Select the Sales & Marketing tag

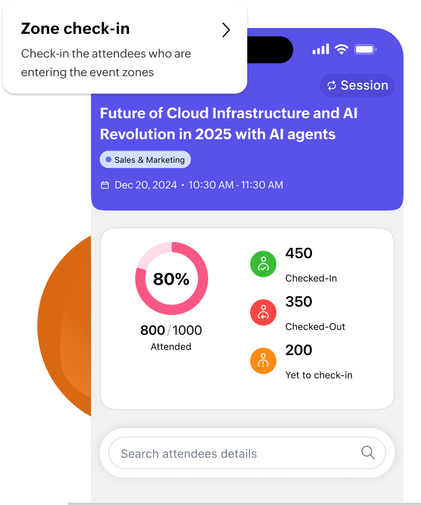(145, 160)
